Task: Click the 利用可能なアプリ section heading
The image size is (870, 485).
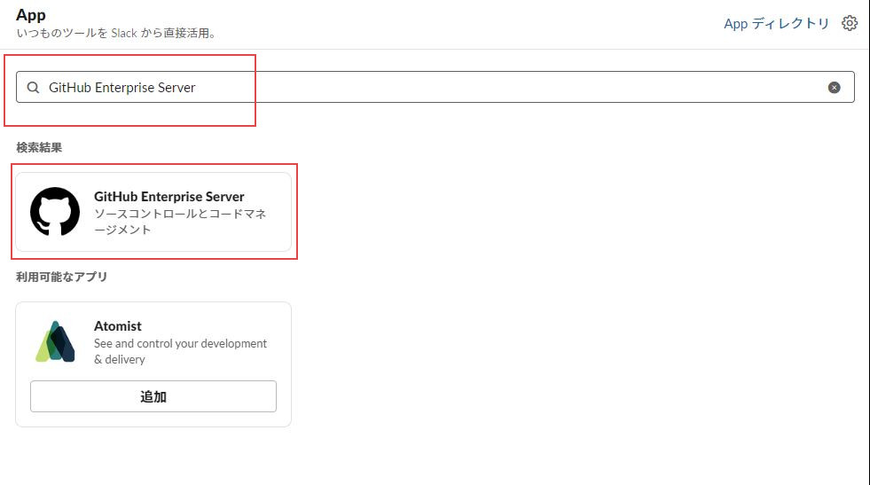Action: (61, 277)
